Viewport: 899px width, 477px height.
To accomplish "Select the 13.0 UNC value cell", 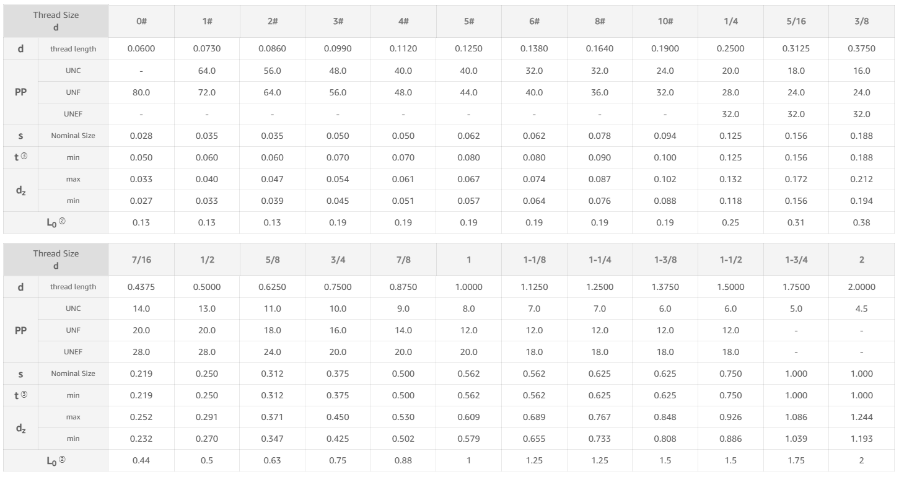I will click(206, 309).
